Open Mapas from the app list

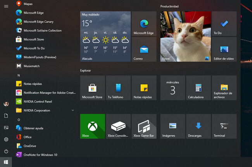[45, 4]
